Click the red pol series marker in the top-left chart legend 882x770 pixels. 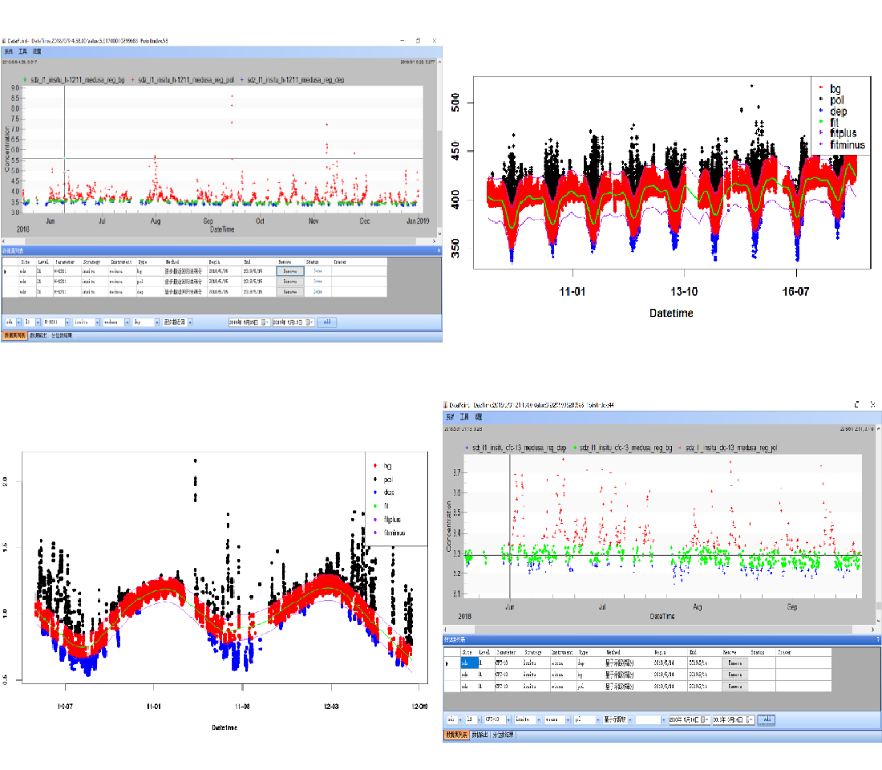click(x=131, y=80)
